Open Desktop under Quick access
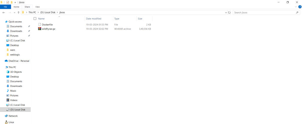 pos(14,45)
